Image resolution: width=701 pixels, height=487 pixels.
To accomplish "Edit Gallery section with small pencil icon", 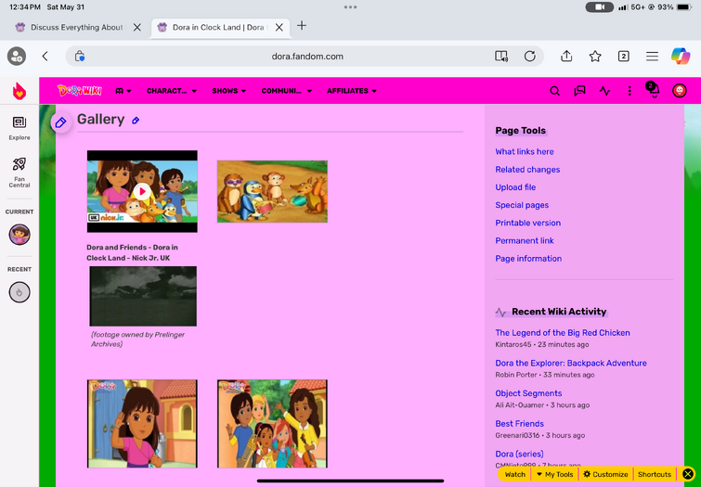I will pos(136,121).
